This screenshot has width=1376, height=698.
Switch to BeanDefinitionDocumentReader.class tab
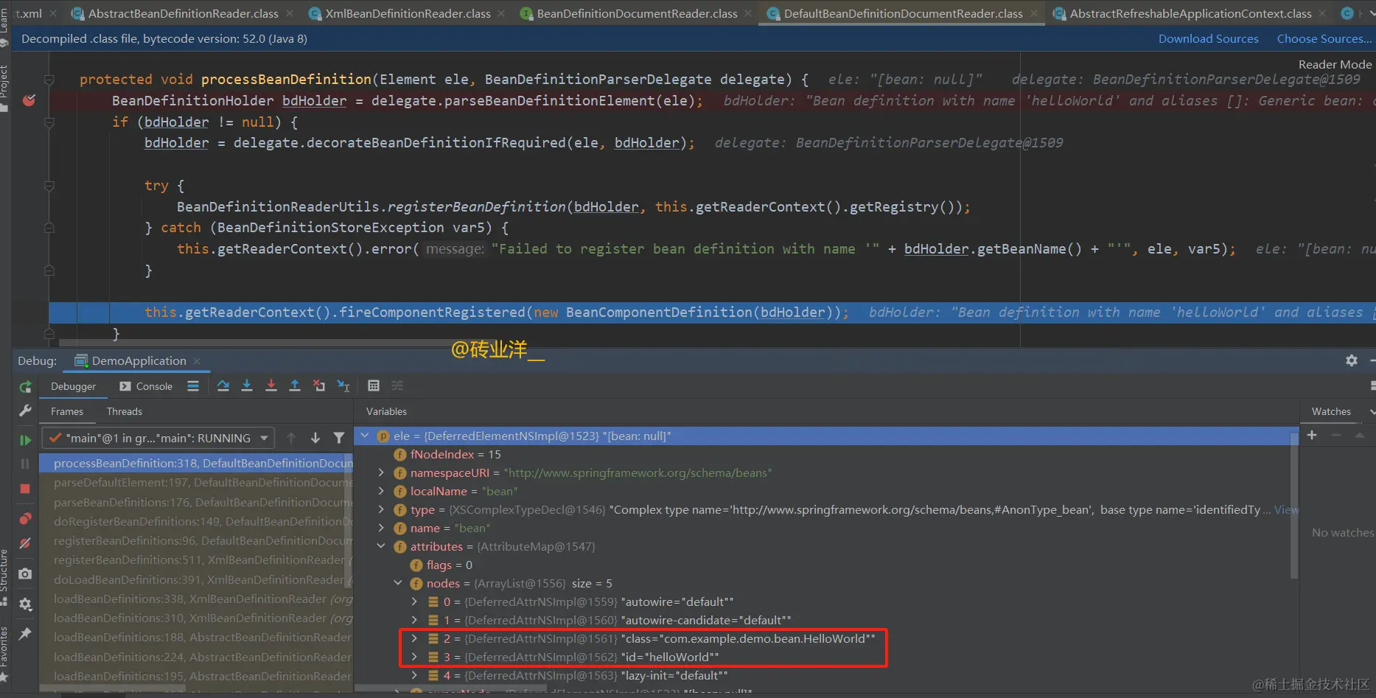[637, 13]
